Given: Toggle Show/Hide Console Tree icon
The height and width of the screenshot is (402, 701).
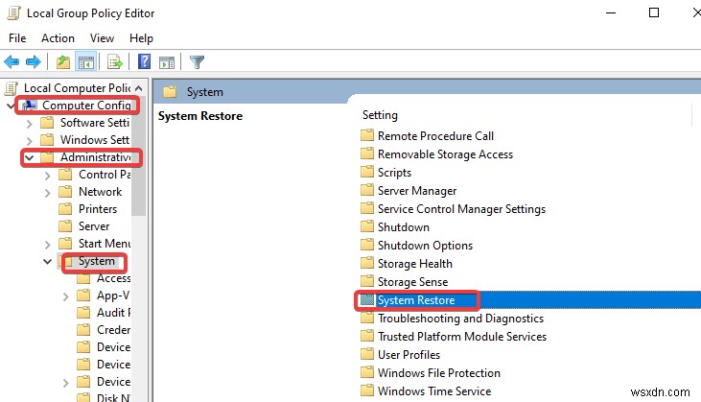Looking at the screenshot, I should pyautogui.click(x=85, y=62).
